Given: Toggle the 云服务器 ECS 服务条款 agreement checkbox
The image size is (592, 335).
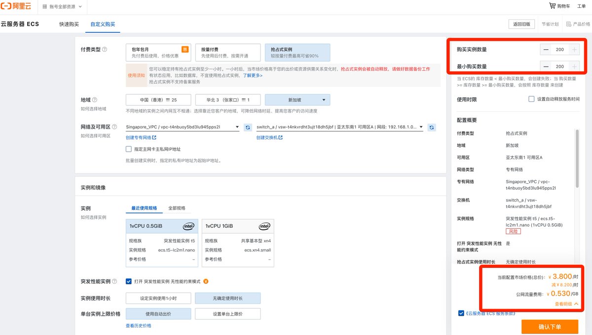Looking at the screenshot, I should 461,313.
